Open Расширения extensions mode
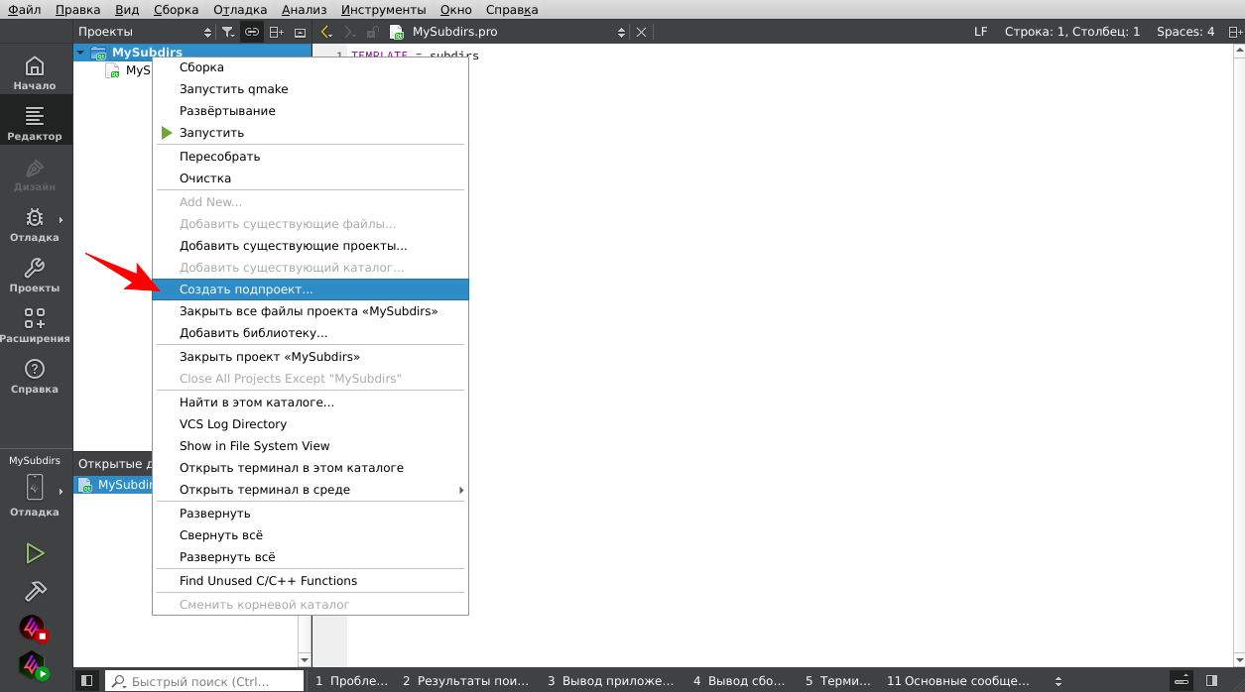This screenshot has height=692, width=1245. tap(35, 325)
